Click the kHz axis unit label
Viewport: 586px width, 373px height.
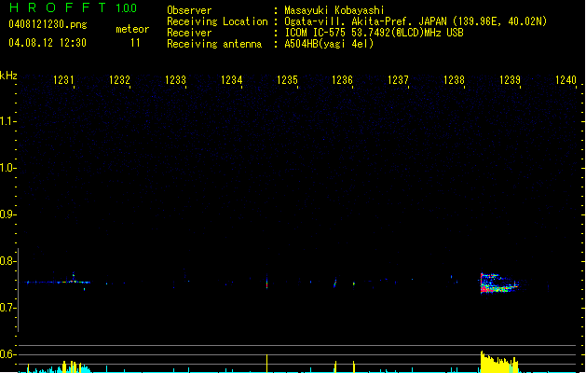coord(8,76)
